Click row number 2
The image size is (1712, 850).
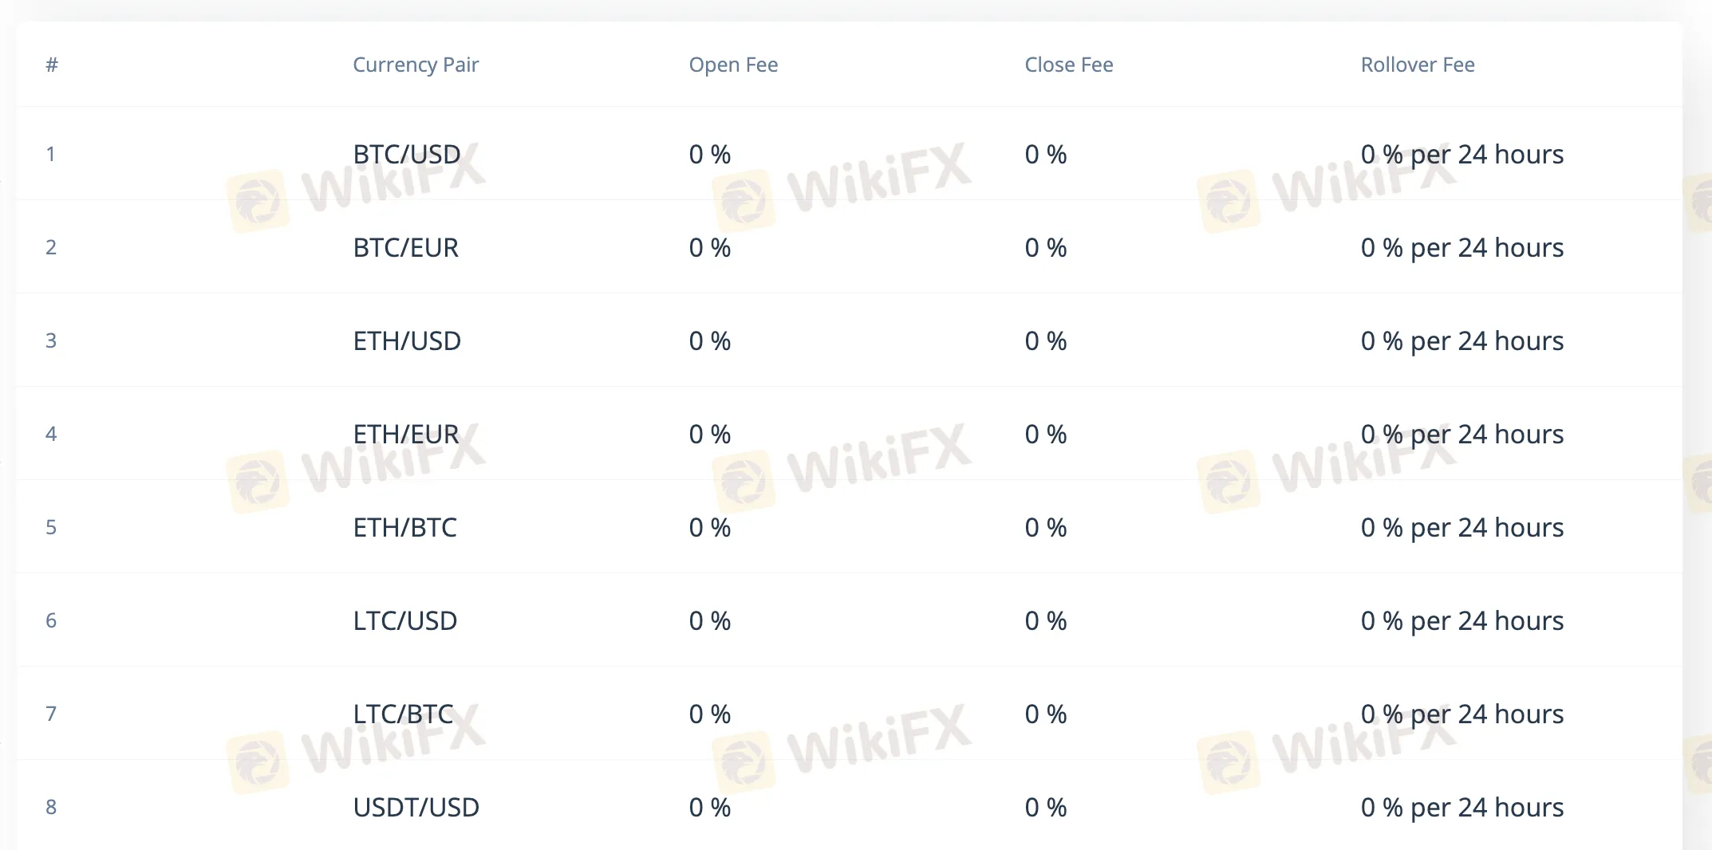(x=51, y=247)
